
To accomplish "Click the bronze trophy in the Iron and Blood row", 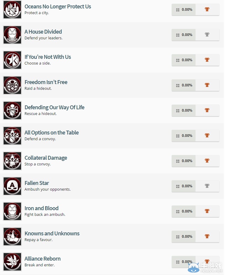I will pyautogui.click(x=207, y=211).
